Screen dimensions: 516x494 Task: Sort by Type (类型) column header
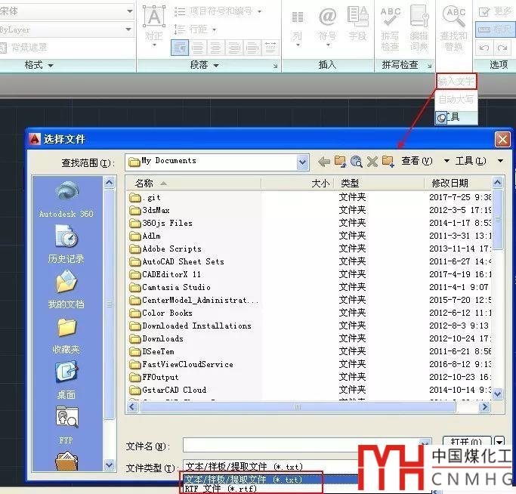379,184
